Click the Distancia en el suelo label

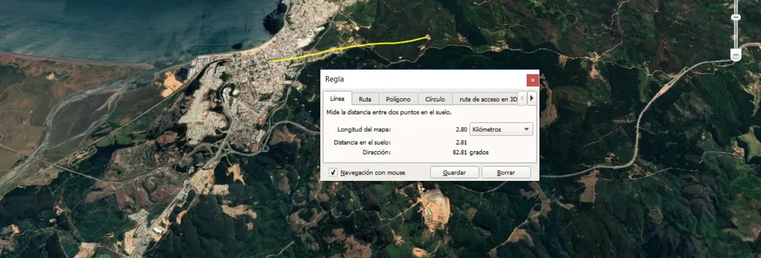(x=362, y=143)
